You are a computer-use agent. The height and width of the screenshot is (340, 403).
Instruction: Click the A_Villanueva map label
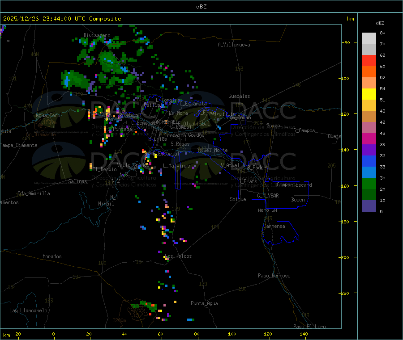tap(234, 45)
